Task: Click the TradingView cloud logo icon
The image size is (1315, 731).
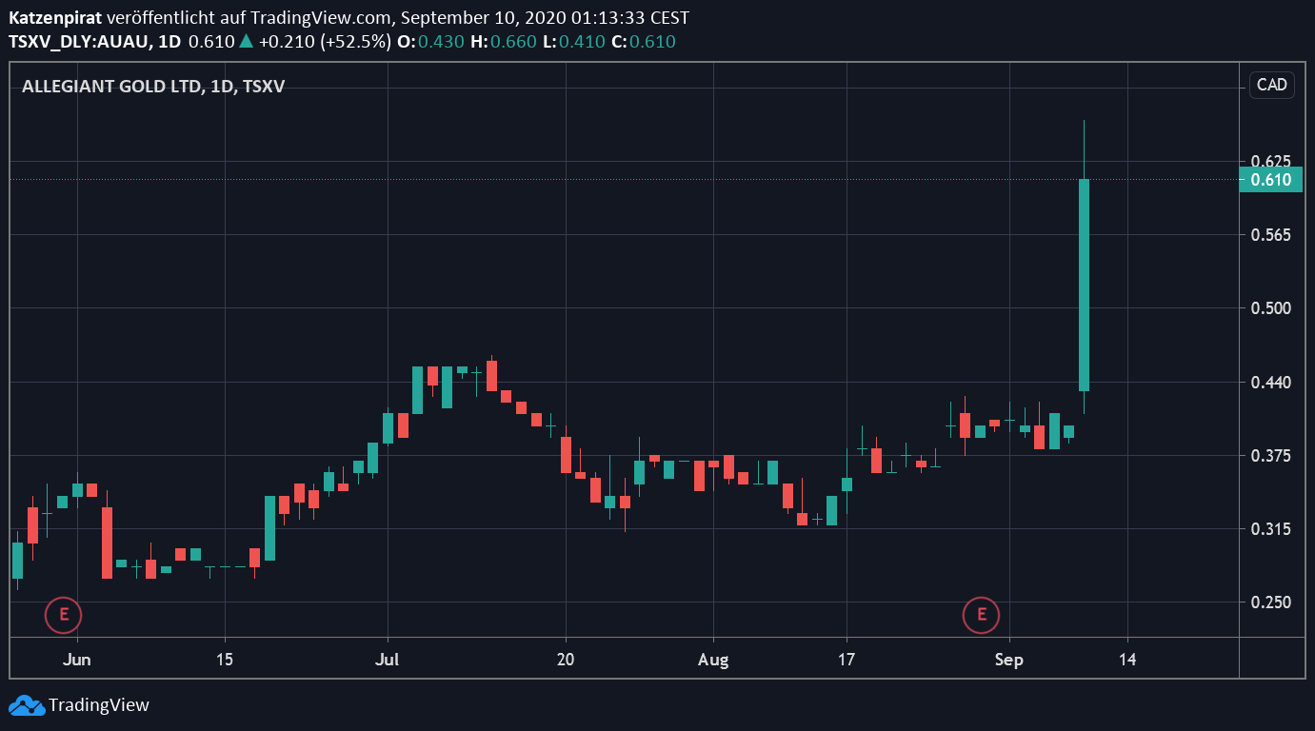Action: pos(26,705)
